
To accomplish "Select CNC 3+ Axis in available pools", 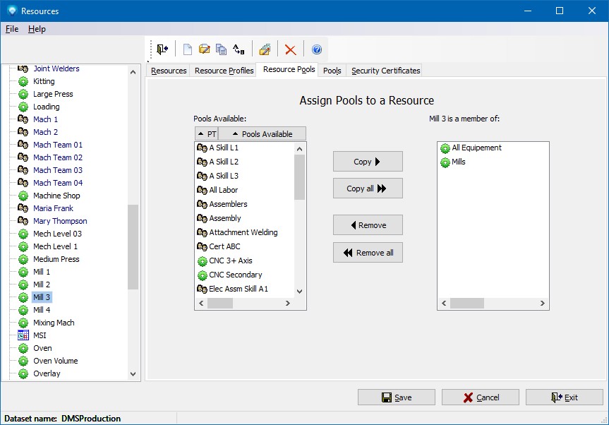I will (x=230, y=261).
